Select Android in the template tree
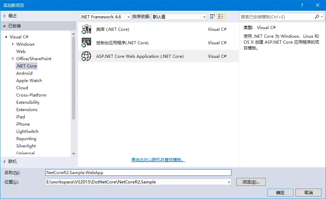326x199 pixels. coord(24,73)
